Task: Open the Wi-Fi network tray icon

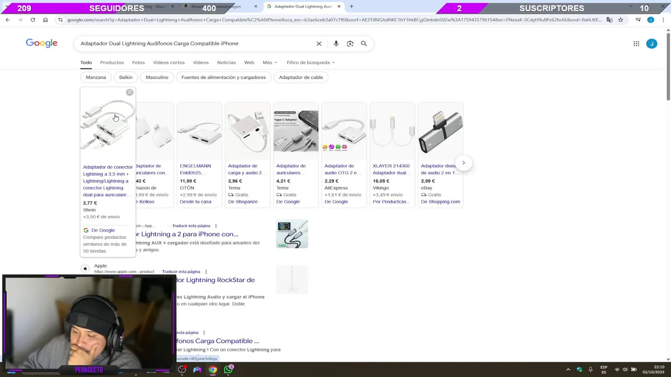Action: click(616, 370)
